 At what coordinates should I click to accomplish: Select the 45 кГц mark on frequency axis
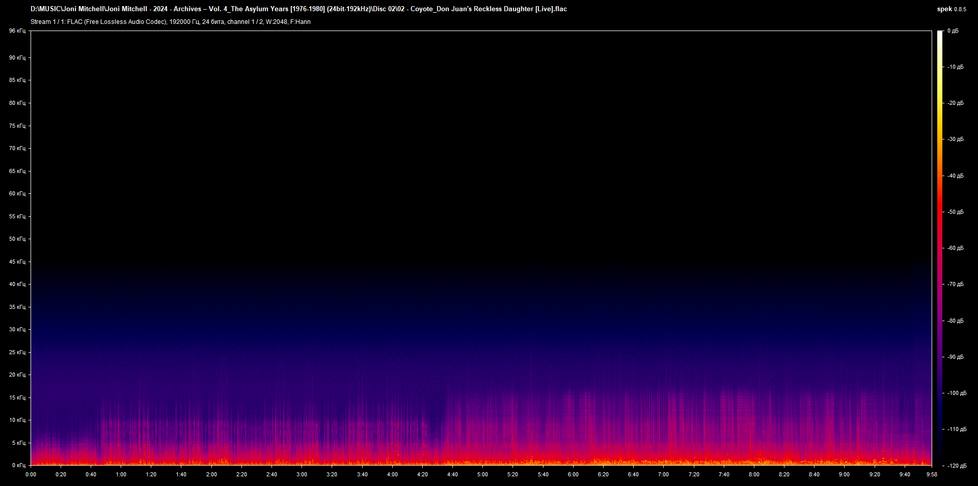[x=17, y=262]
